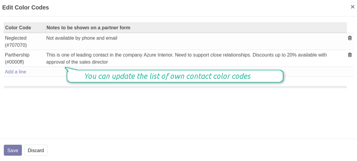The height and width of the screenshot is (161, 357).
Task: Select the Neglected color code name
Action: pyautogui.click(x=16, y=38)
